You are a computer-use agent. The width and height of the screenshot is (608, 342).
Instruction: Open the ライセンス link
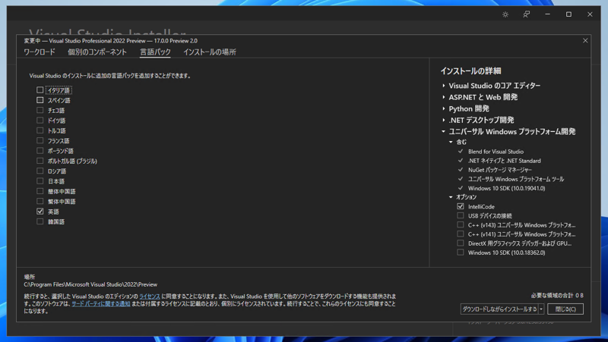pyautogui.click(x=149, y=297)
